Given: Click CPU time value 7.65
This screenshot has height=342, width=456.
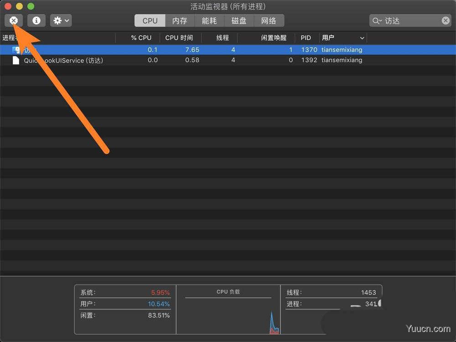Looking at the screenshot, I should [192, 50].
